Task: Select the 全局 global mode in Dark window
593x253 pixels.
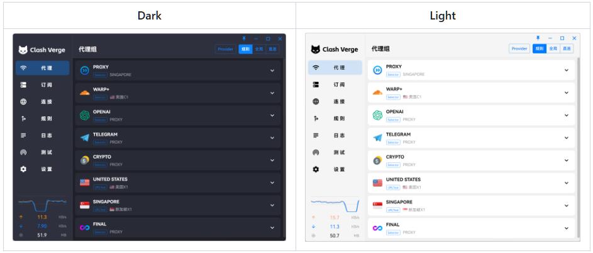Action: point(259,49)
